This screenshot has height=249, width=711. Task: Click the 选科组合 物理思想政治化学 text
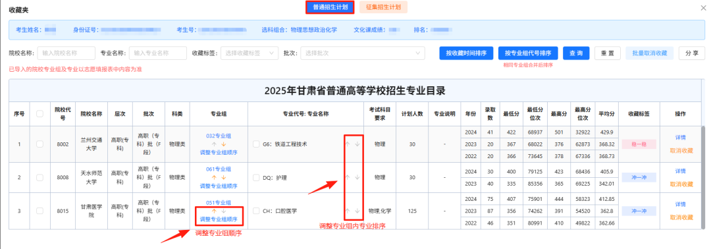click(x=300, y=30)
